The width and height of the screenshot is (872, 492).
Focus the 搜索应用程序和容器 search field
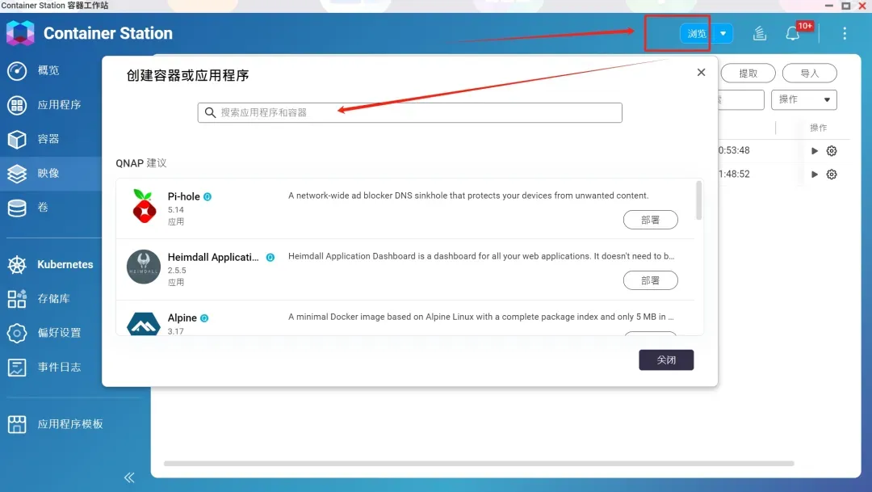point(410,112)
